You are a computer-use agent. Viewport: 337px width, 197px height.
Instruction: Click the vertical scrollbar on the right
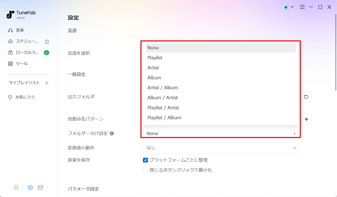click(x=335, y=52)
